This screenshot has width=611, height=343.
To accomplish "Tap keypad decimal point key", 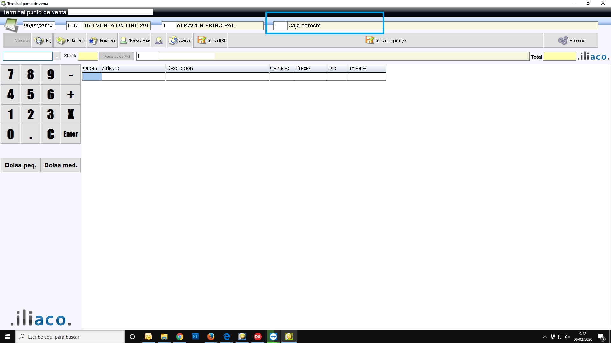I will (31, 134).
